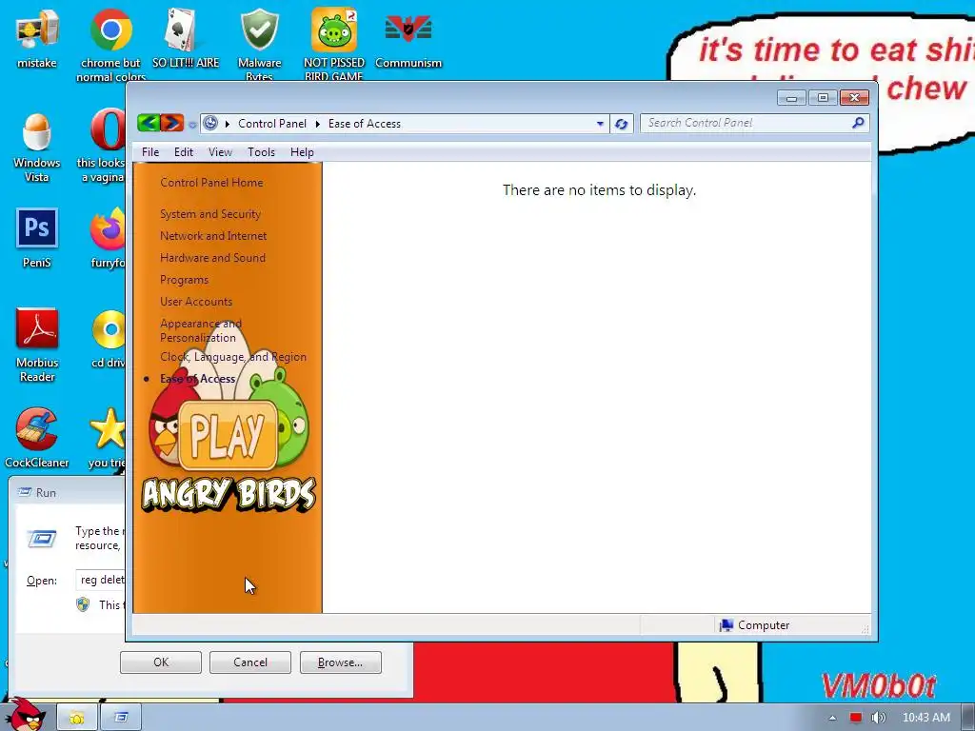Click the Angry Birds PLAY button
The width and height of the screenshot is (975, 731).
(x=228, y=435)
